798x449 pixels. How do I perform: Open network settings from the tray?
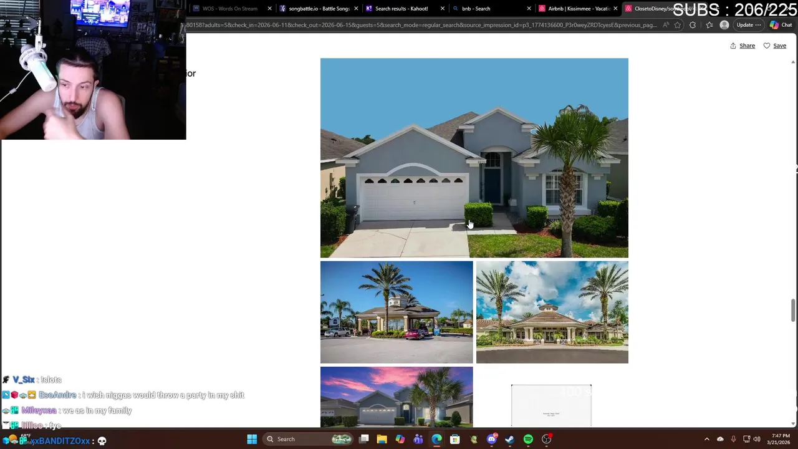746,439
